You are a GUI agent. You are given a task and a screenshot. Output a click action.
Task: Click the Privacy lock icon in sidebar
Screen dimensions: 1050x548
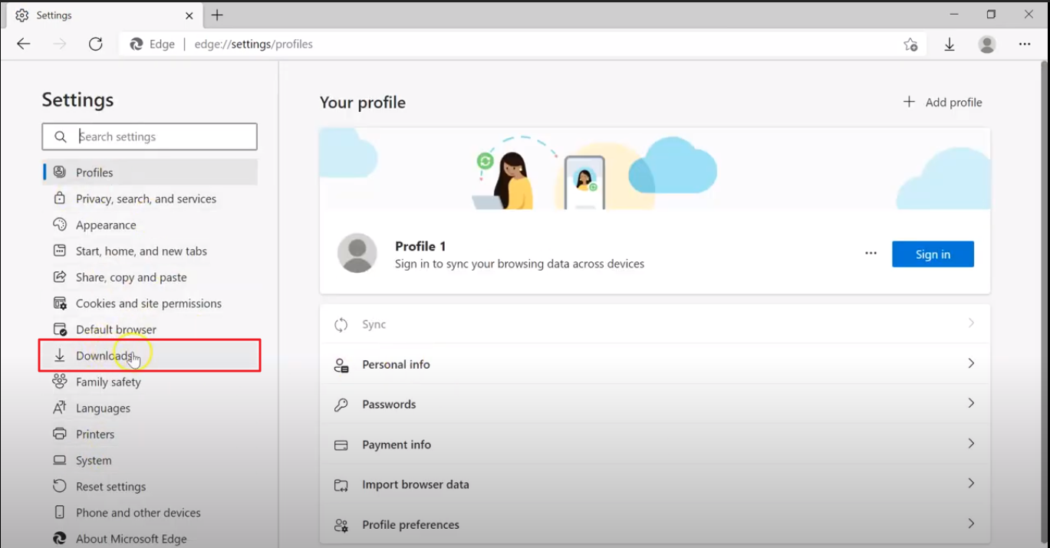(60, 199)
